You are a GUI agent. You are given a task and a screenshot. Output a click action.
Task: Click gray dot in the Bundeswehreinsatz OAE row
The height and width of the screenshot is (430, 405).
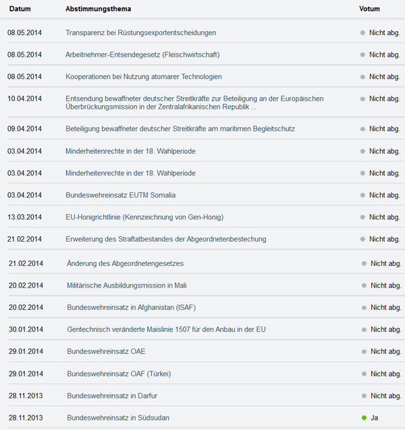[364, 352]
